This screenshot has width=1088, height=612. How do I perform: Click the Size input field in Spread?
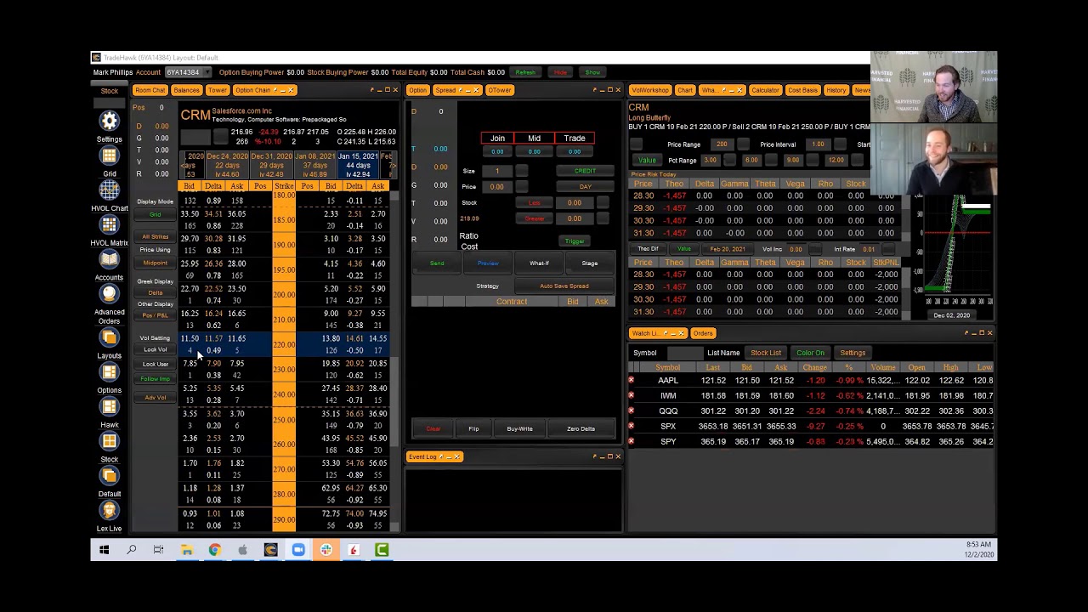coord(497,171)
